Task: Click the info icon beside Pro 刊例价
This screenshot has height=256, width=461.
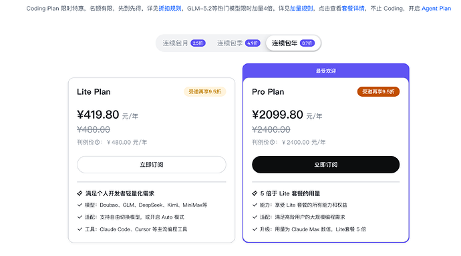Action: tap(272, 143)
